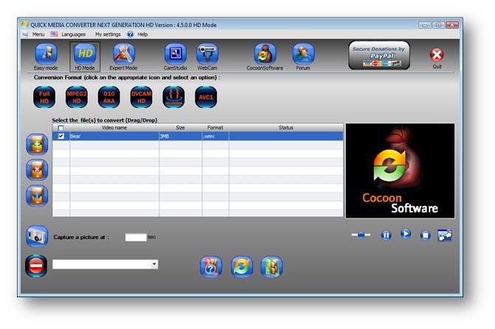This screenshot has width=495, height=329.
Task: Play the selected video preview
Action: point(406,234)
